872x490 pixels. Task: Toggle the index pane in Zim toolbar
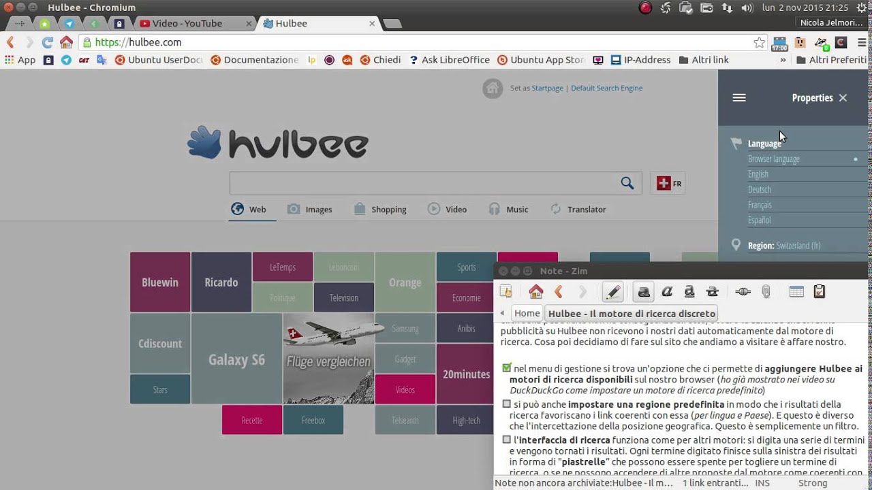tap(505, 292)
